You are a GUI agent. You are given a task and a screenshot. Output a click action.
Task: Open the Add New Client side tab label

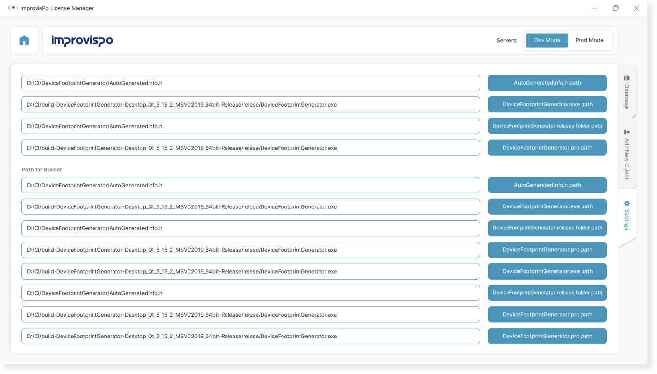click(627, 158)
